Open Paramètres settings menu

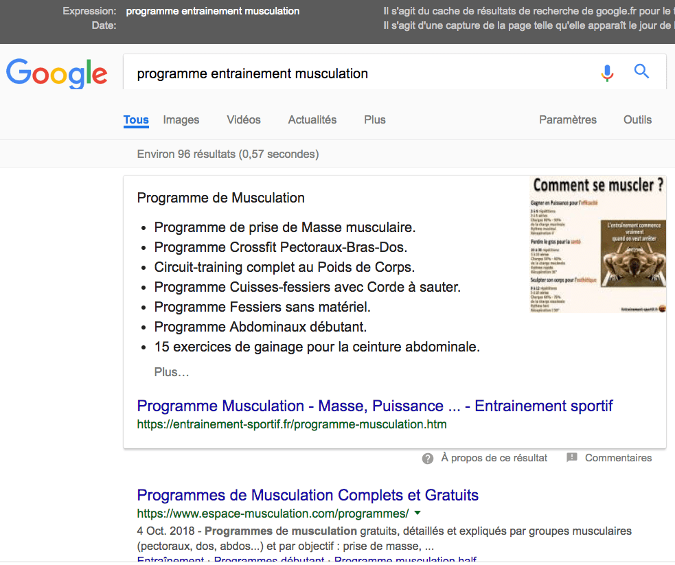tap(568, 119)
